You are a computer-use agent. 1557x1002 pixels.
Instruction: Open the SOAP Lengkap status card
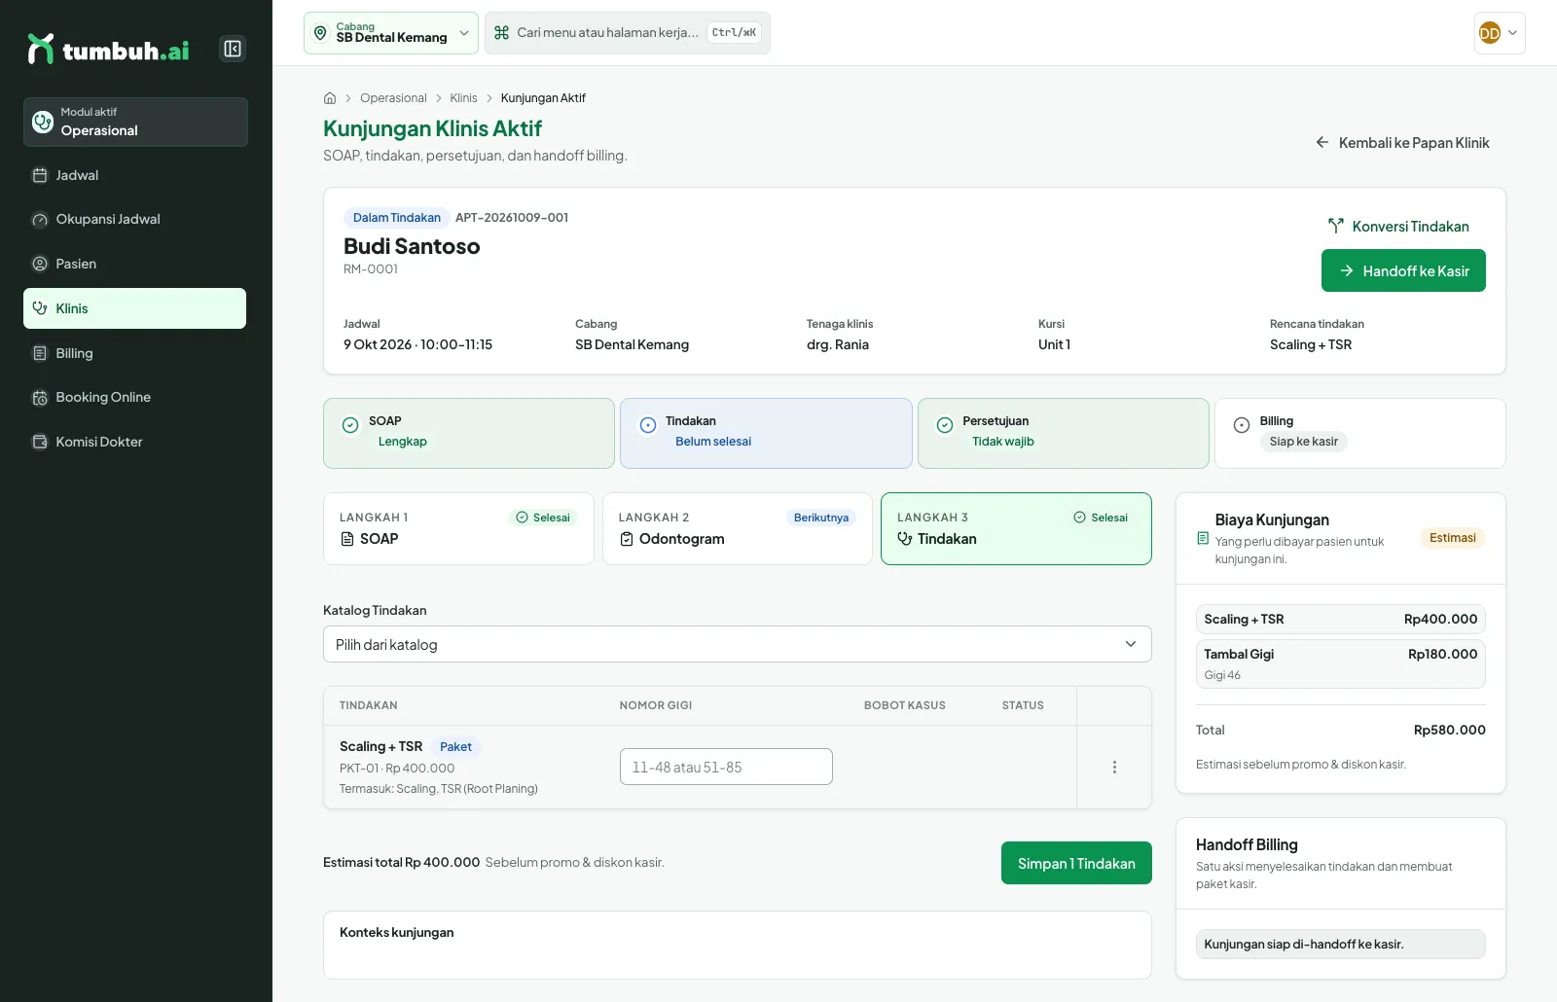(469, 433)
